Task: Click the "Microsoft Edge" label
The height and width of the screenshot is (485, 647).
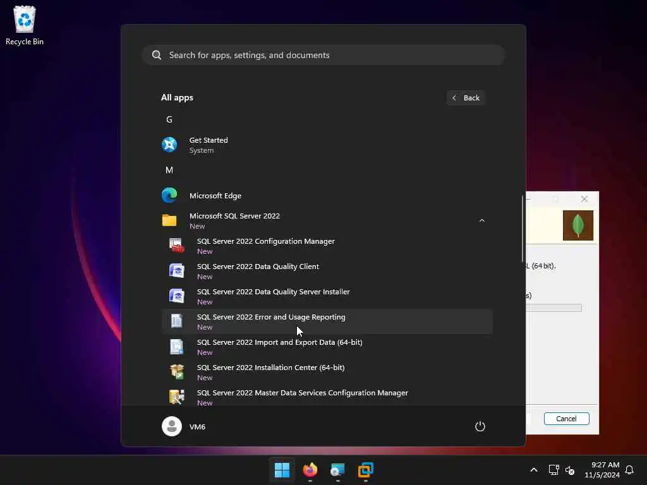Action: [215, 196]
